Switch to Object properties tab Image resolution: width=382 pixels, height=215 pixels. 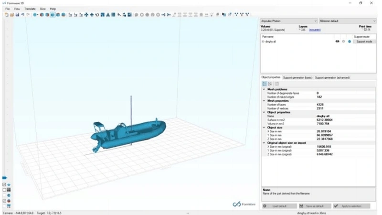coord(271,77)
